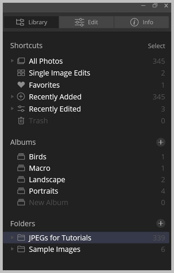
Task: Add a new album with plus button
Action: point(160,142)
